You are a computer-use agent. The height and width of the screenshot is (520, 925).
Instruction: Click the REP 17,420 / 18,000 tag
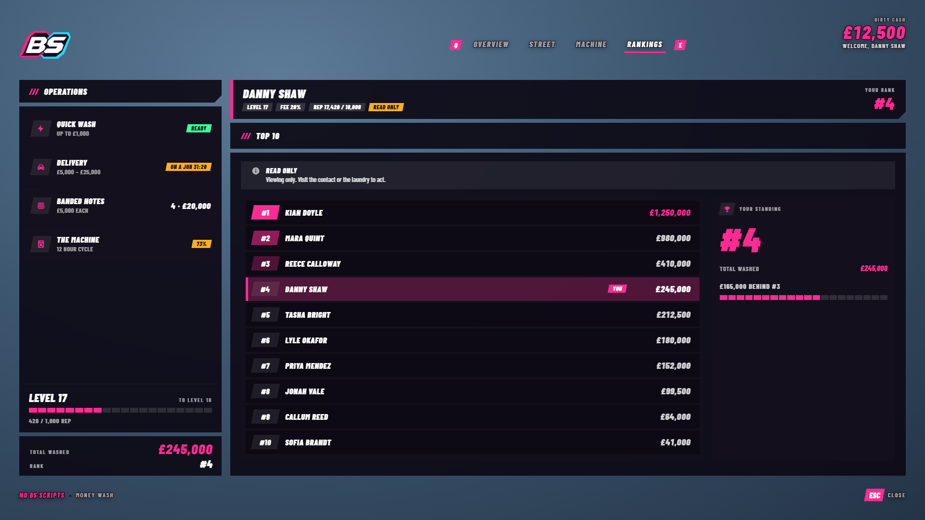337,107
